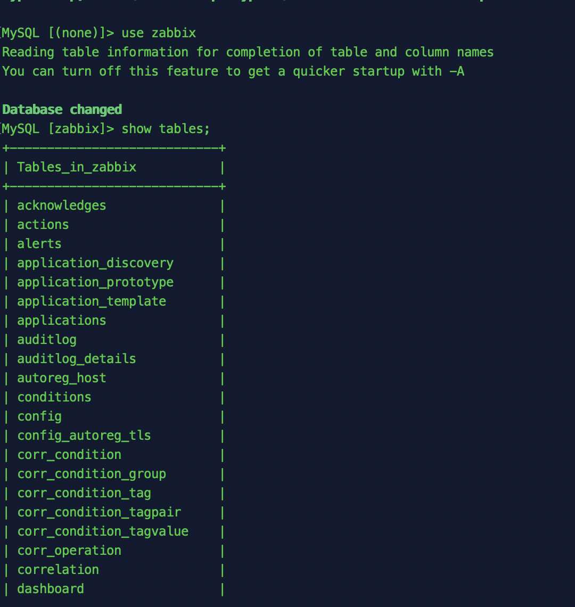Viewport: 575px width, 607px height.
Task: Click the 'show tables;' command text
Action: point(166,129)
